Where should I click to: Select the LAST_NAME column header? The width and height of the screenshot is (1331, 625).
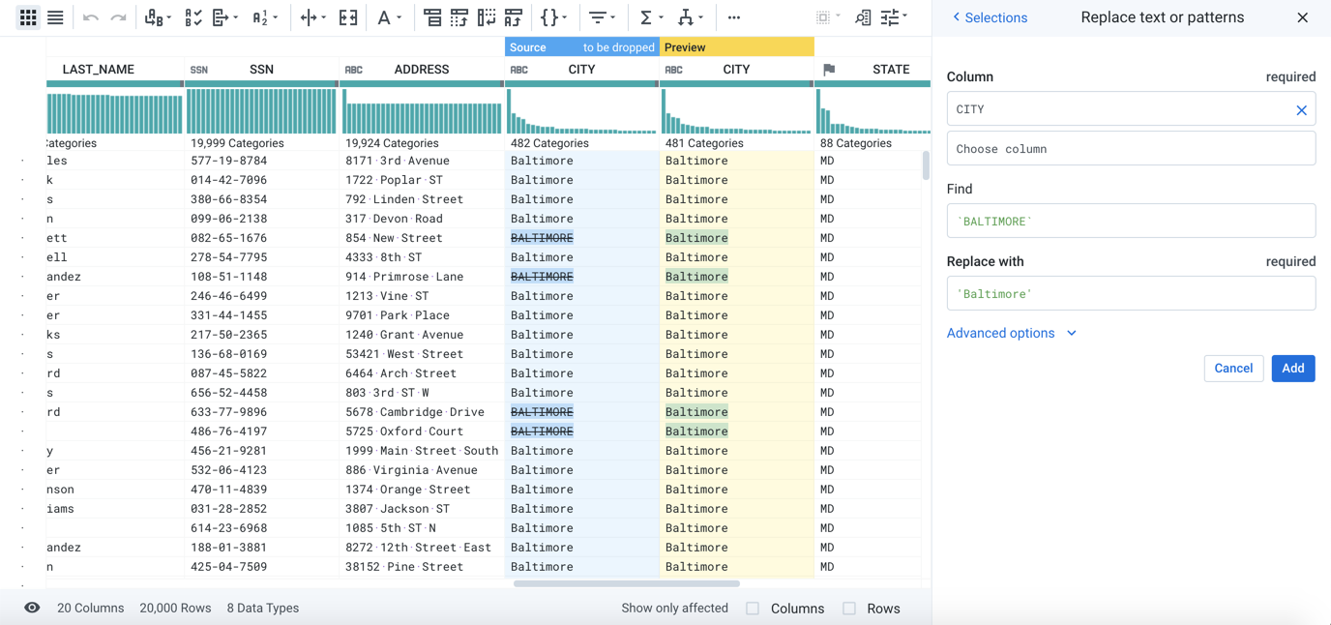coord(99,70)
